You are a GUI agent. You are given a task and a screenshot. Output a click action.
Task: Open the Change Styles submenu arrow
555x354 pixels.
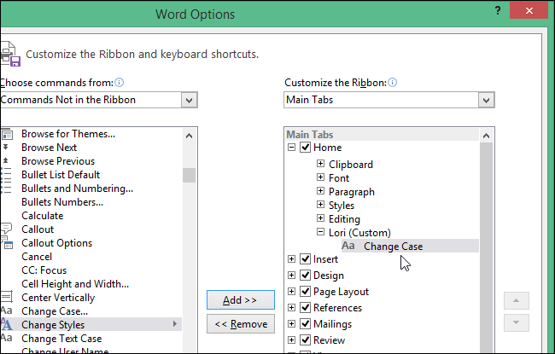coord(175,324)
